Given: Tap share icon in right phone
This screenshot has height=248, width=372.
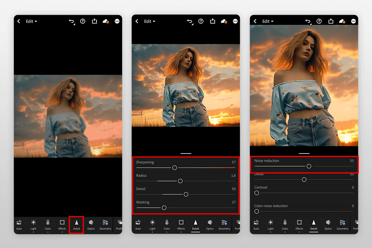Looking at the screenshot, I should [x=331, y=21].
